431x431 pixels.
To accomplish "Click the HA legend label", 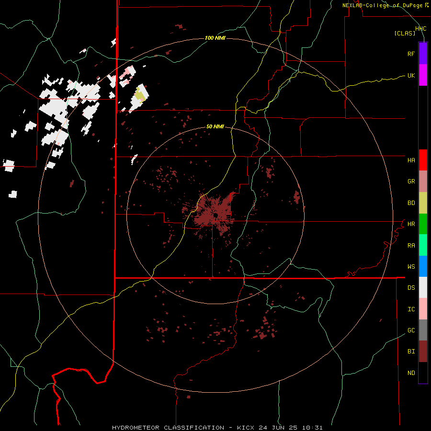I will [411, 160].
